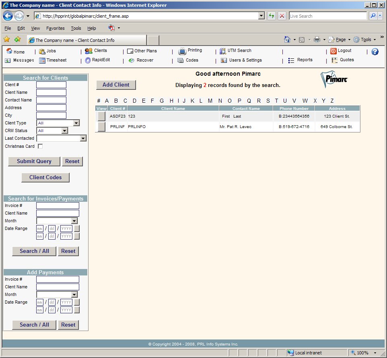Image resolution: width=387 pixels, height=358 pixels.
Task: Click the City search field
Action: coord(51,116)
